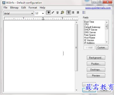Click Fields list scroll-down arrow
The image size is (116, 95).
[x=107, y=42]
